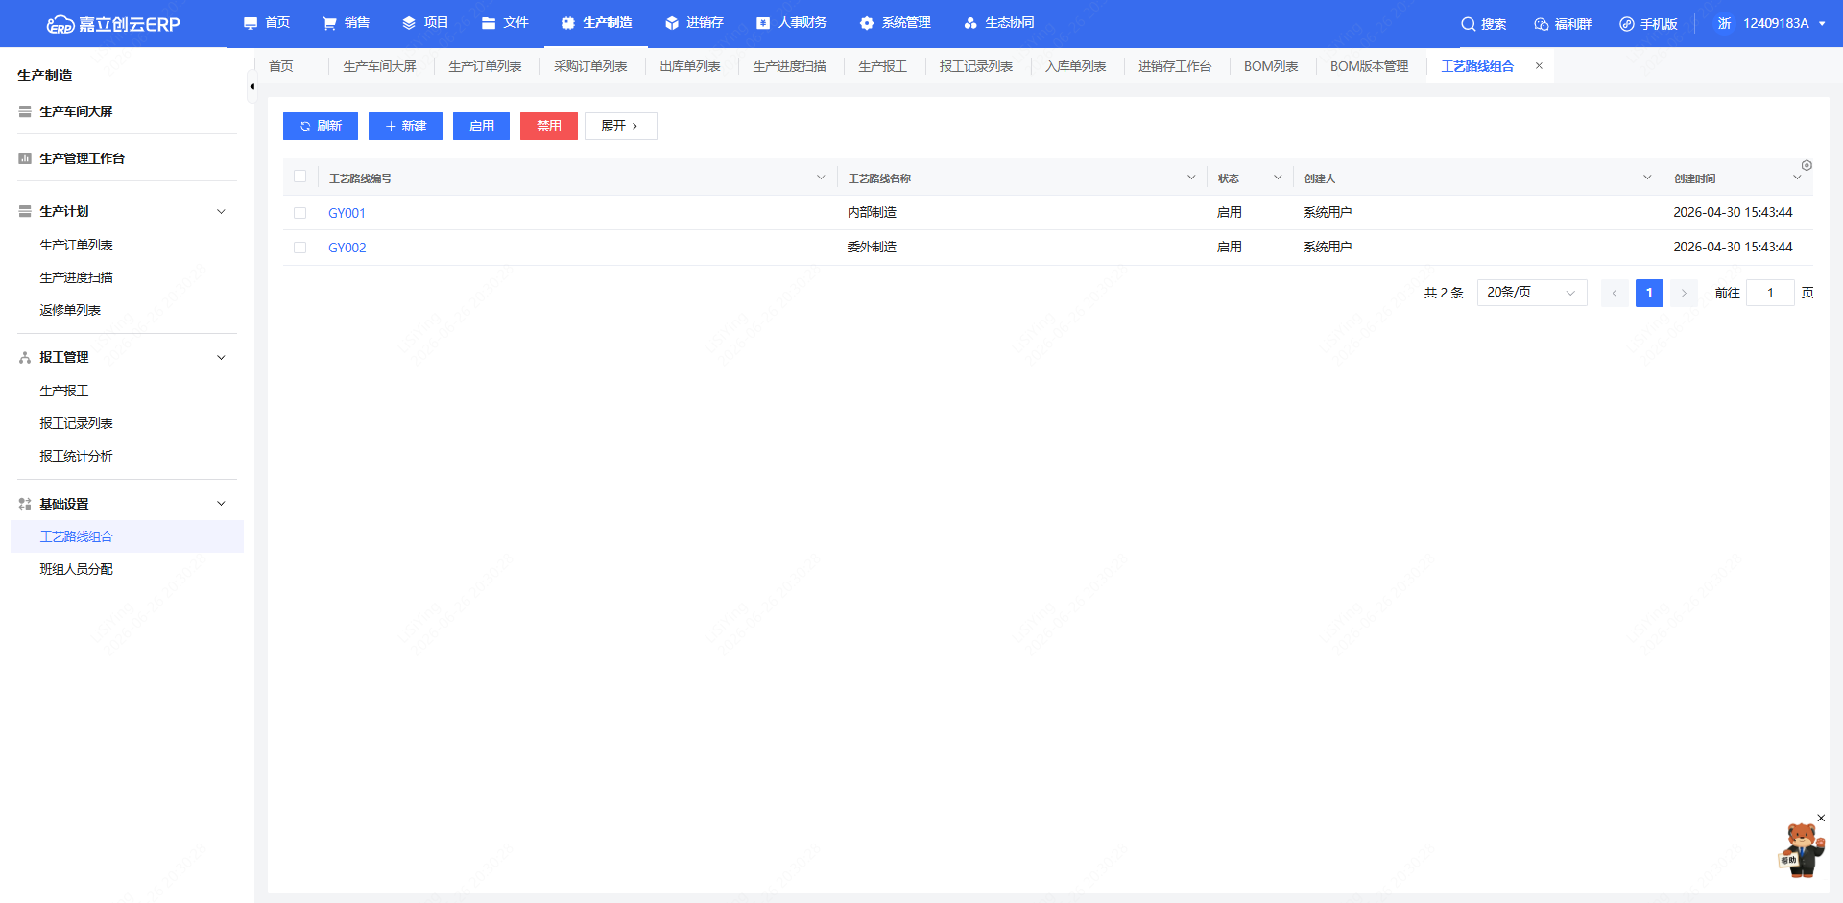This screenshot has width=1843, height=903.
Task: Open the 20条/页 page size dropdown
Action: click(x=1532, y=293)
